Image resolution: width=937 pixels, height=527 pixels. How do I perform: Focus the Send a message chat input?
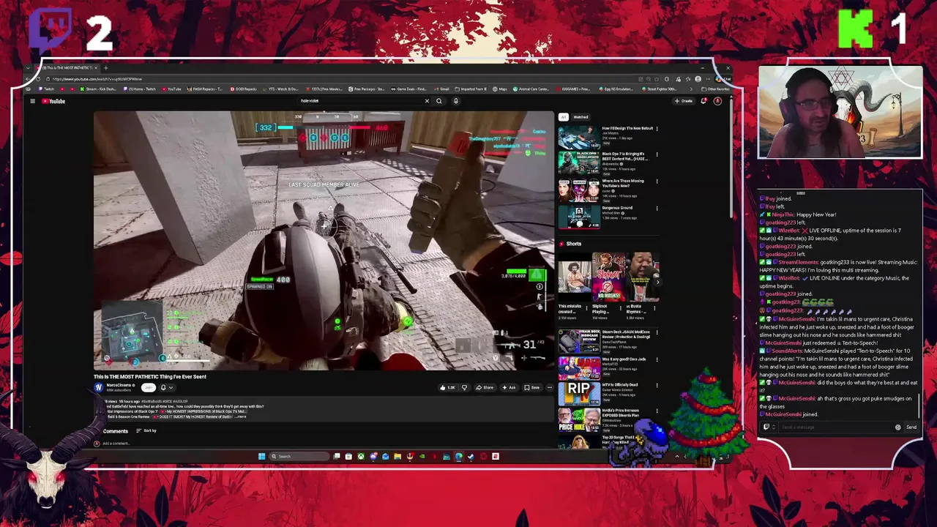(835, 427)
